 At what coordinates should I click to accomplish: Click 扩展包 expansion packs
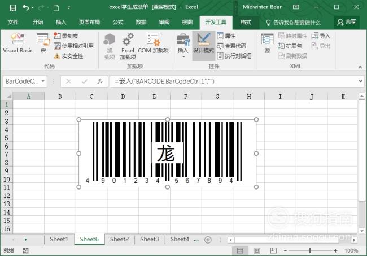[290, 46]
